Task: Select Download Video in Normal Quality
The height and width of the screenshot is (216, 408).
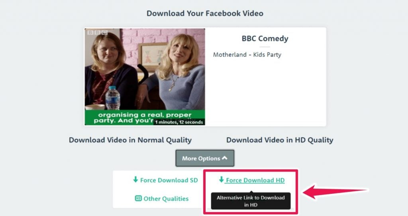Action: tap(130, 140)
